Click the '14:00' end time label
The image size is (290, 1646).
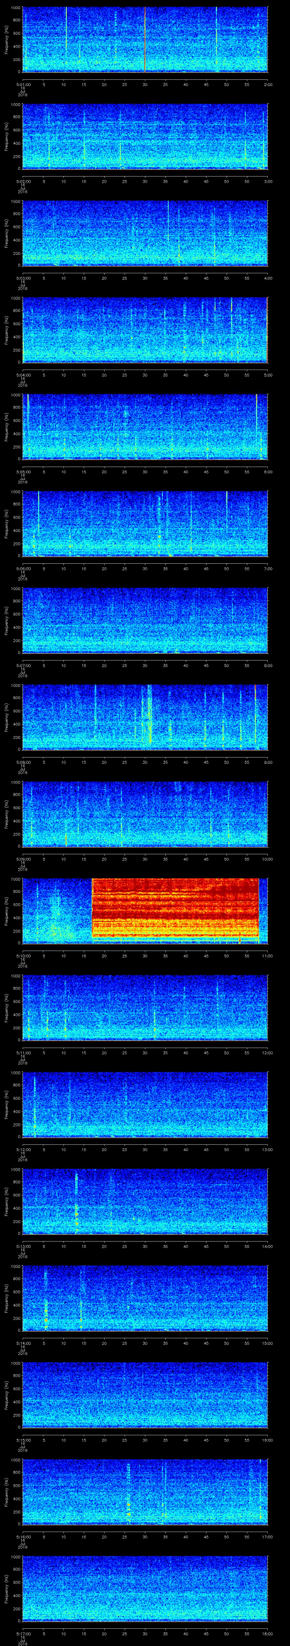pos(267,1246)
